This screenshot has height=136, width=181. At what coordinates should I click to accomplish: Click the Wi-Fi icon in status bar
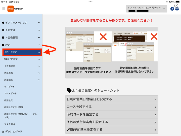(x=167, y=2)
